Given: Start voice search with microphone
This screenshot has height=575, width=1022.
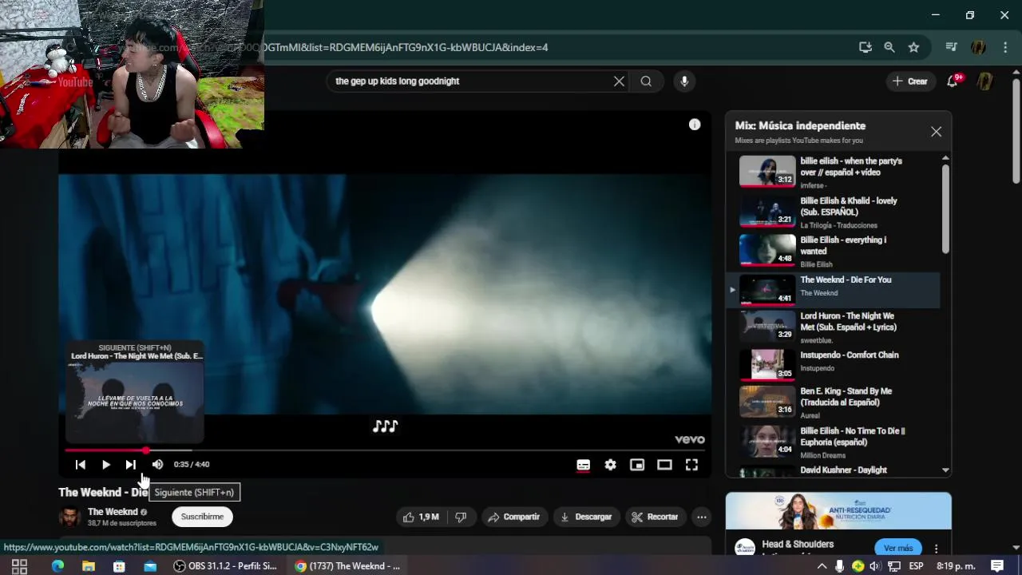Looking at the screenshot, I should (683, 81).
